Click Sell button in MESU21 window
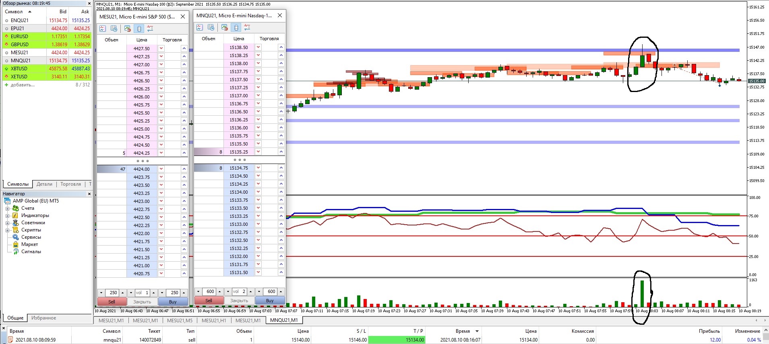The height and width of the screenshot is (344, 769). point(112,302)
